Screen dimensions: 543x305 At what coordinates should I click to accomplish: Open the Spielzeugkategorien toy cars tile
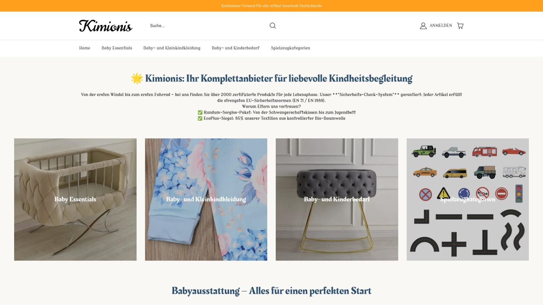[468, 199]
